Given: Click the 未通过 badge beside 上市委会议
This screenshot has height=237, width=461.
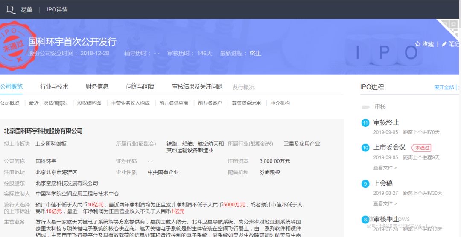Looking at the screenshot, I should tap(421, 148).
